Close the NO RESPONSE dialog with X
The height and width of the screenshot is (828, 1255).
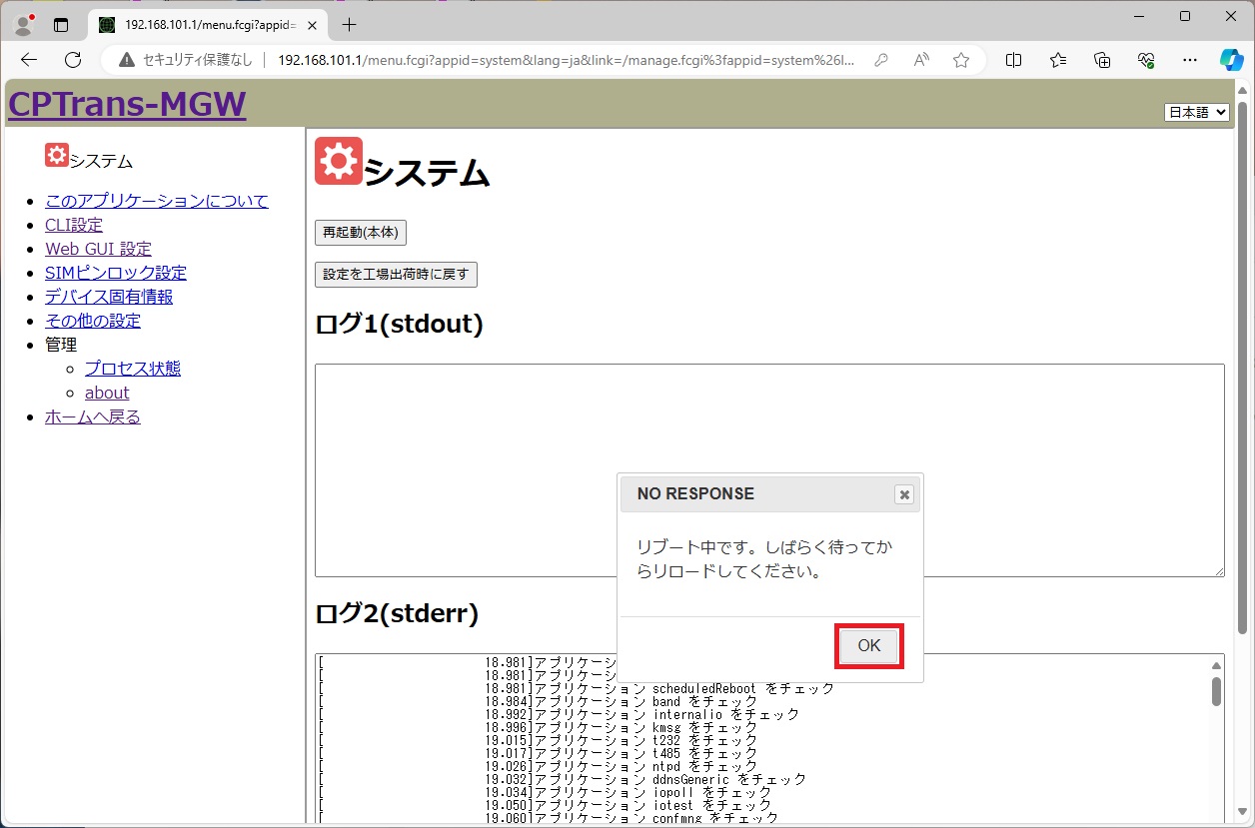903,494
